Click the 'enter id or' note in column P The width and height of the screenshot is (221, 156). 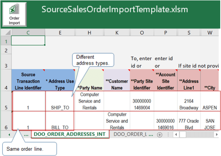click(164, 62)
